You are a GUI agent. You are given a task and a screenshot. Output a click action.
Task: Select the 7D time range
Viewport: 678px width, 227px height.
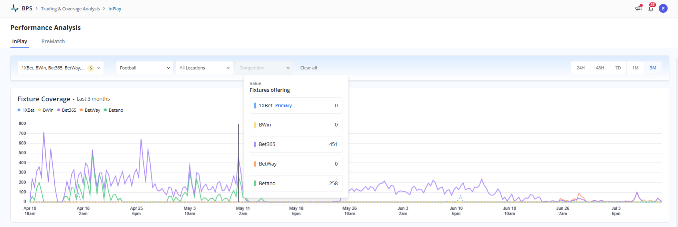[x=618, y=68]
